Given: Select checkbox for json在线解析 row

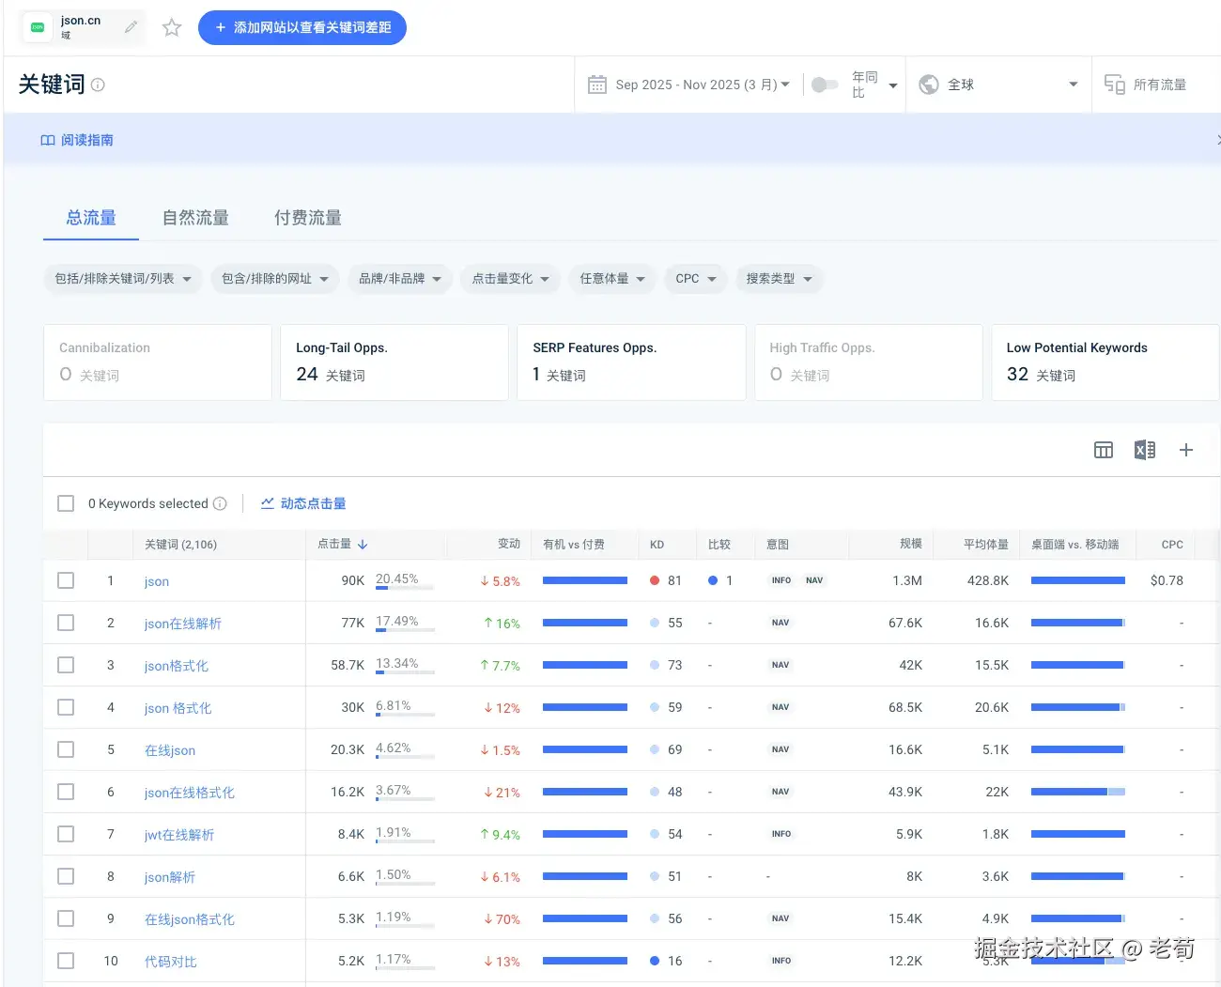Looking at the screenshot, I should pyautogui.click(x=66, y=623).
